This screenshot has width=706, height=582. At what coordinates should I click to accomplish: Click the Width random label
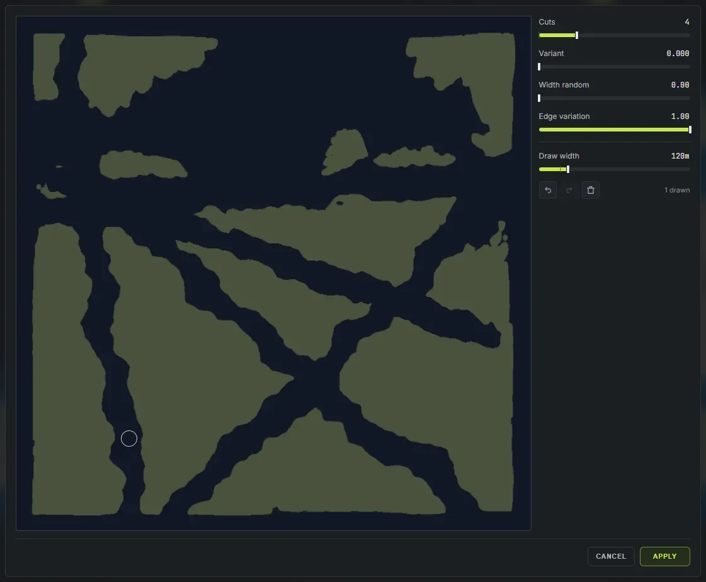point(564,84)
